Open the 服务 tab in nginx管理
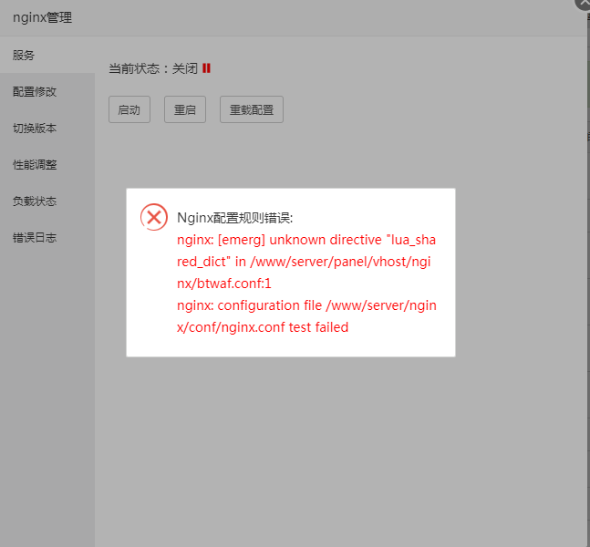 (47, 55)
